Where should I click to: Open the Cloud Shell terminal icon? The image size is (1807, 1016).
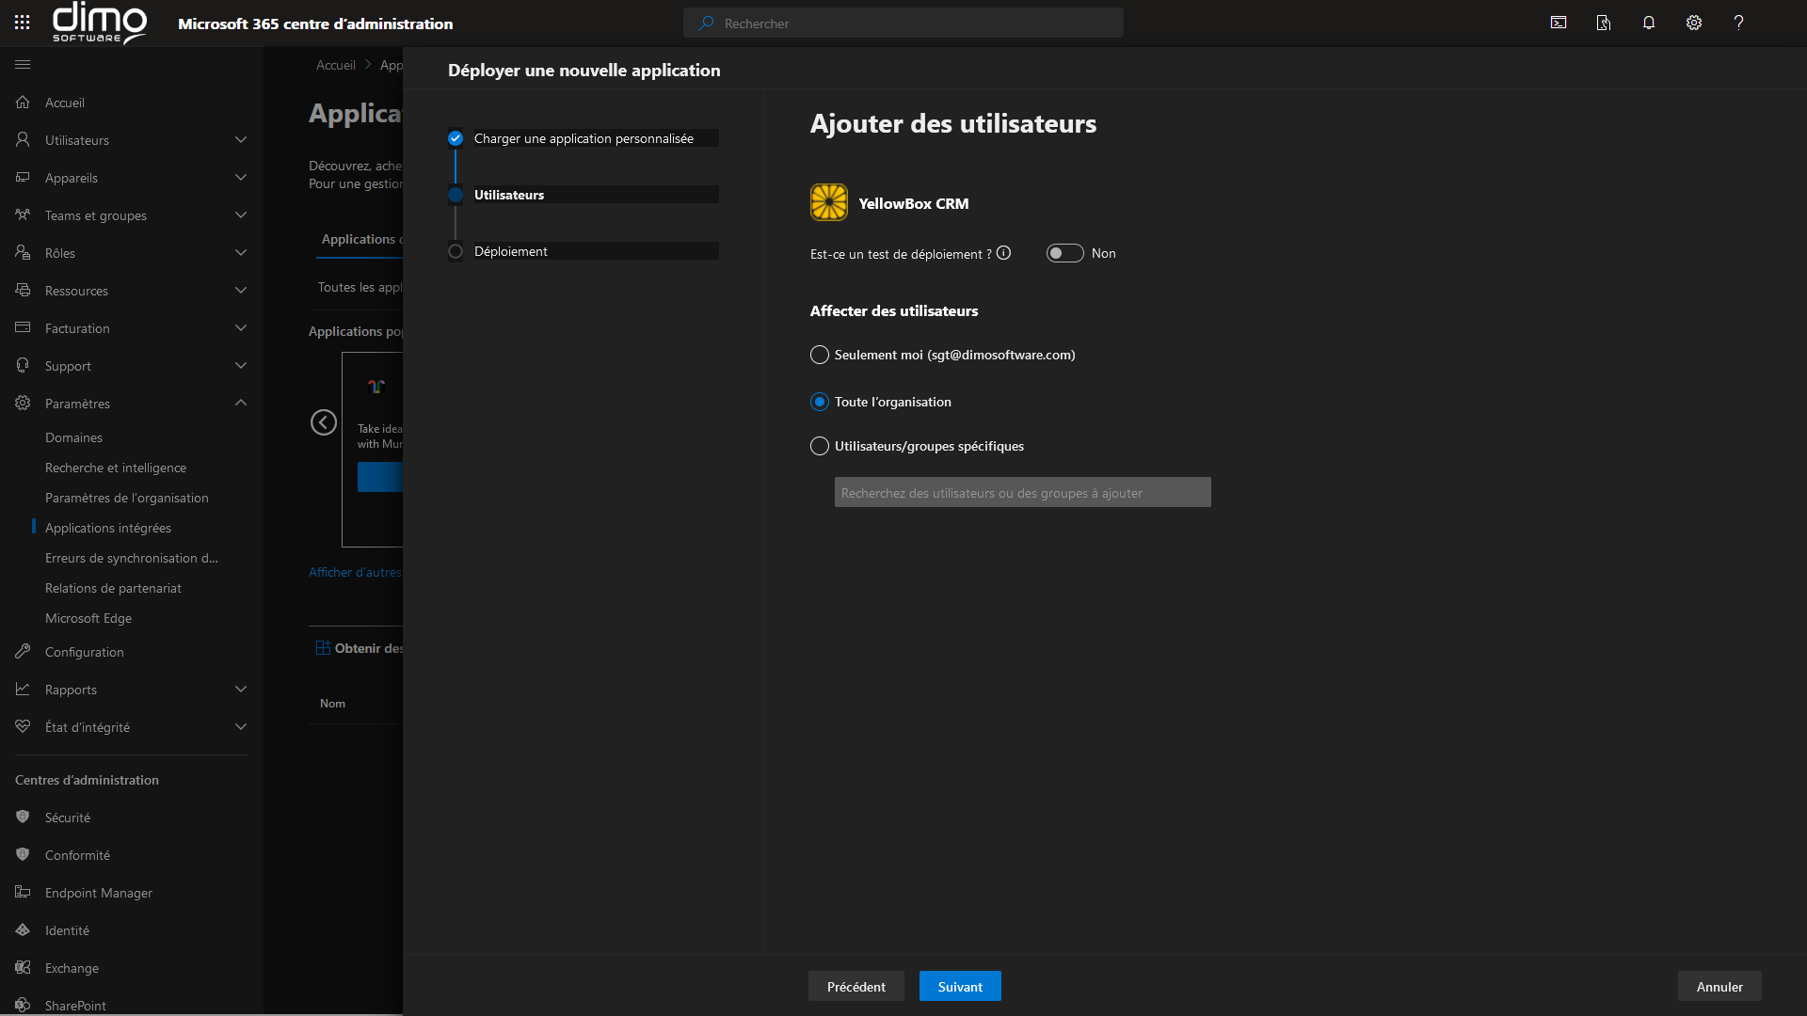pyautogui.click(x=1559, y=23)
